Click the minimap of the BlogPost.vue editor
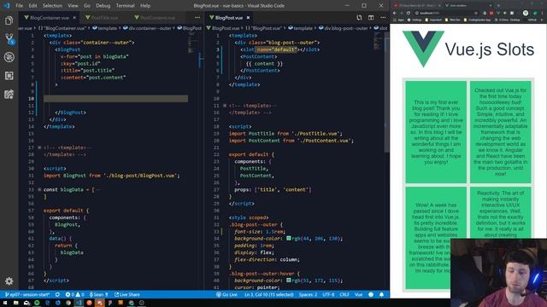Screen dimensions: 547x307 (378, 41)
